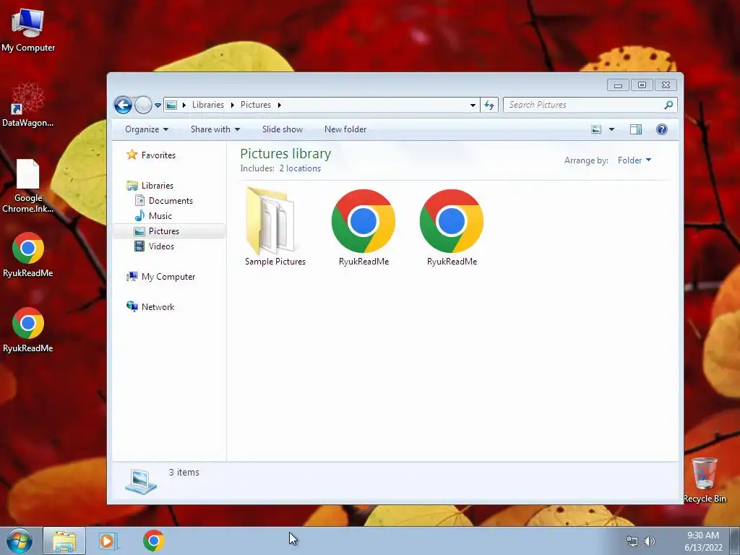Click the library icon in address bar
This screenshot has width=740, height=555.
172,105
